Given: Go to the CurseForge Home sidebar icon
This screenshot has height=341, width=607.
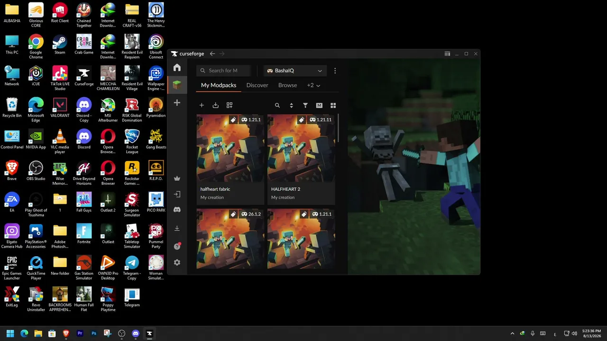Looking at the screenshot, I should (177, 68).
